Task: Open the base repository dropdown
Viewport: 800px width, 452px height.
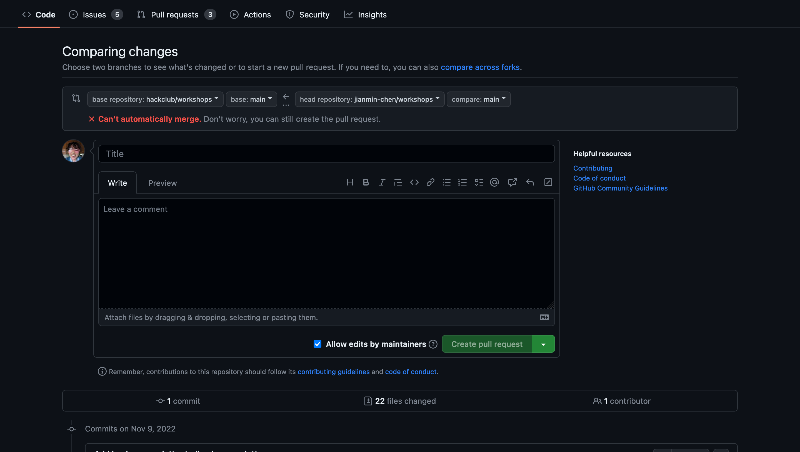Action: point(155,99)
